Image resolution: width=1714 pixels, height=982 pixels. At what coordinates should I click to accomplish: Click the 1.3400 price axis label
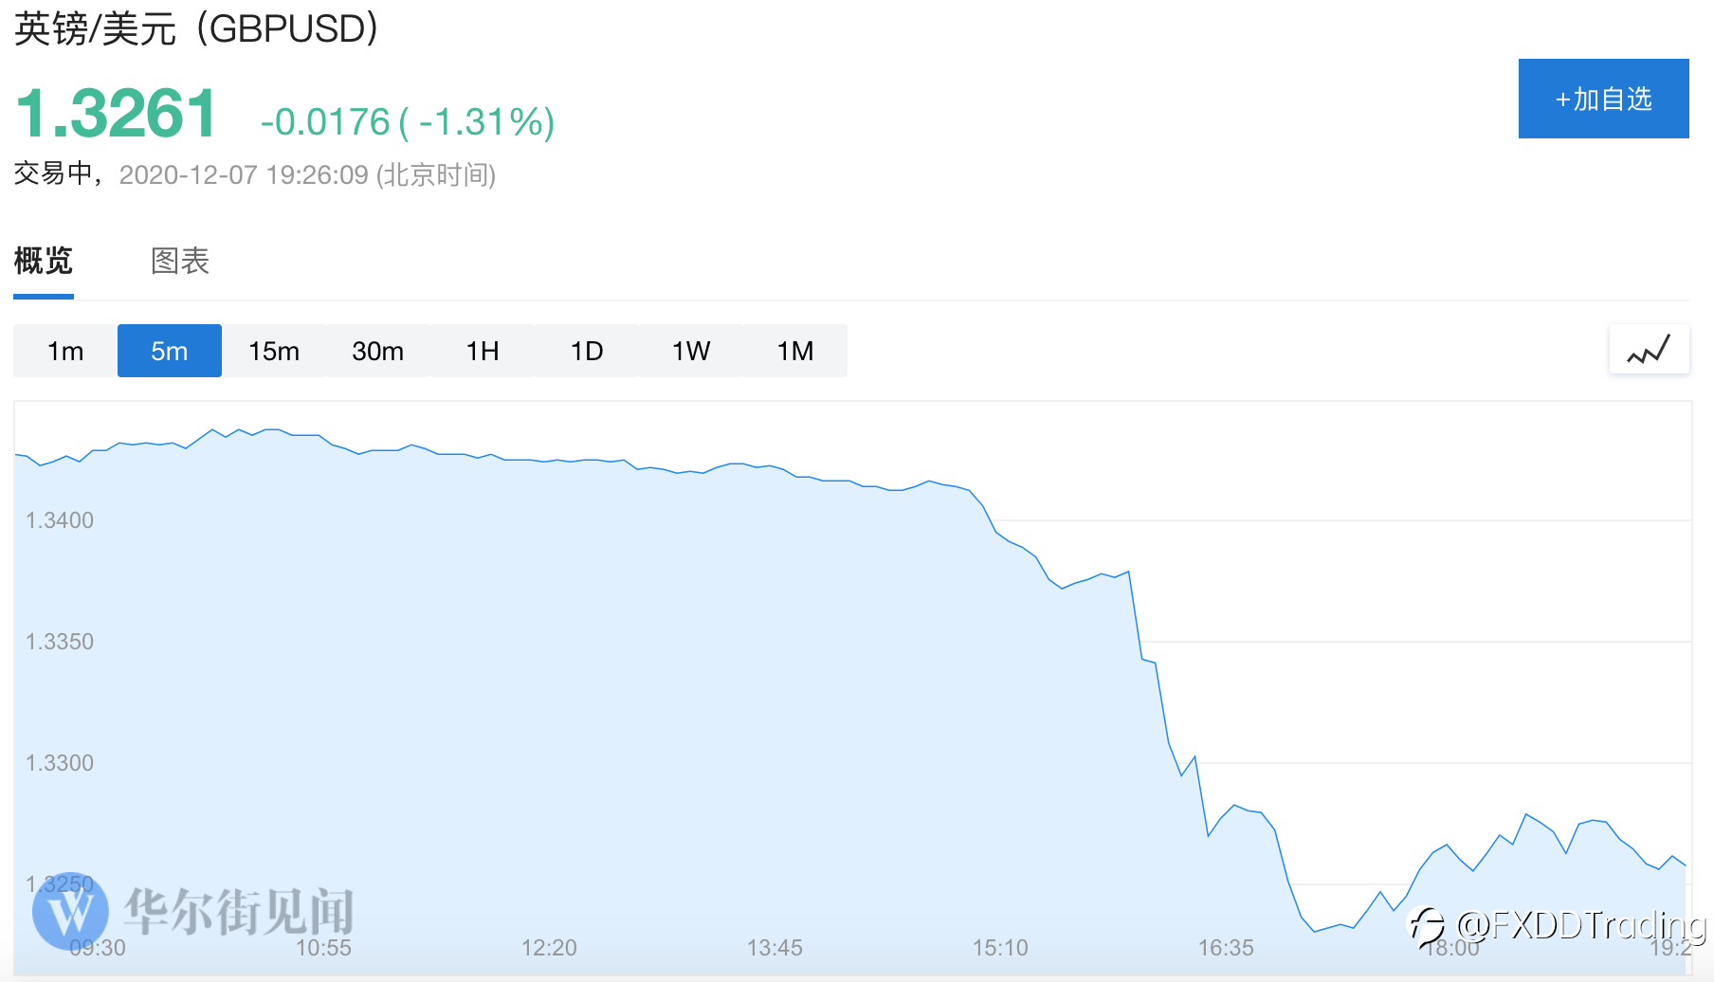point(60,520)
